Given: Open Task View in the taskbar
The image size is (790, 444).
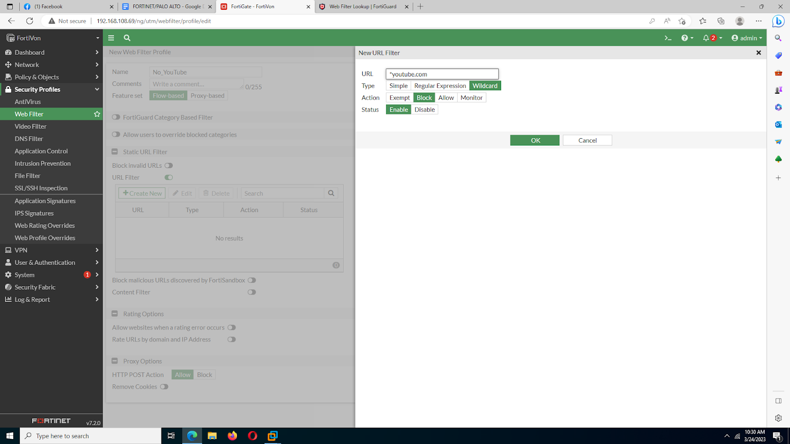Looking at the screenshot, I should 171,436.
